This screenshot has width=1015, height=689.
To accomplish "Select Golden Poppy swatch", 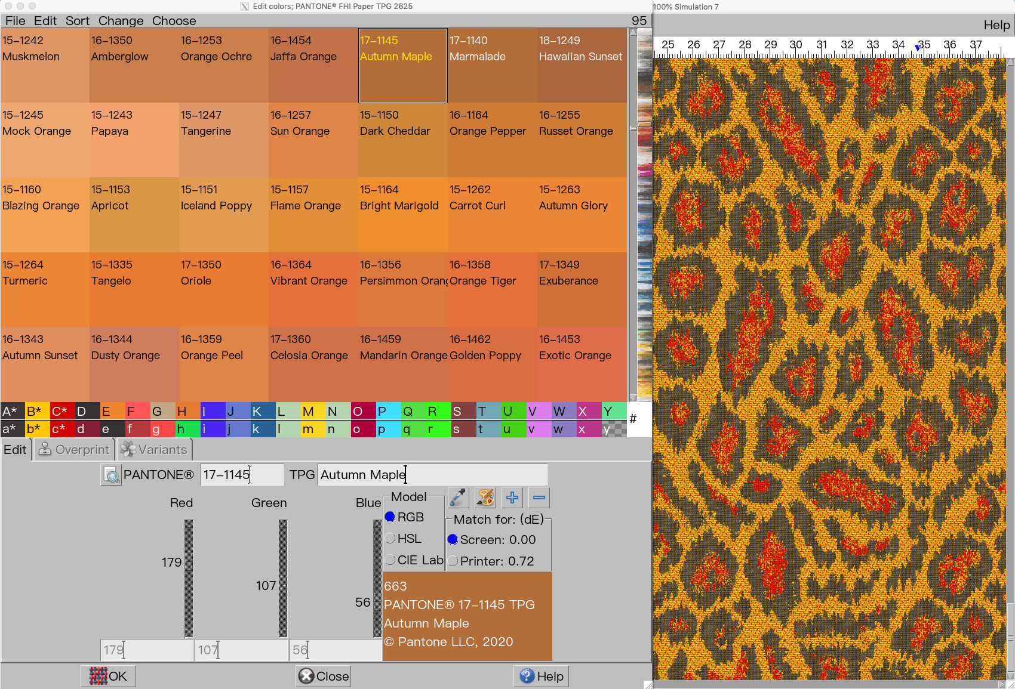I will coord(493,364).
